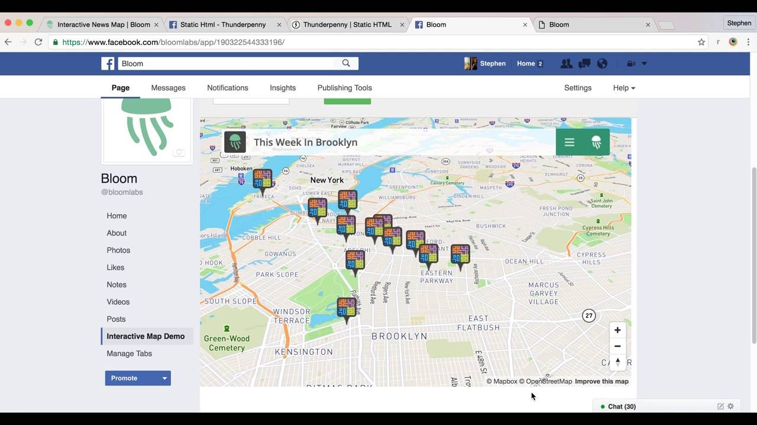Click the map marker near Tribeca

tap(263, 181)
